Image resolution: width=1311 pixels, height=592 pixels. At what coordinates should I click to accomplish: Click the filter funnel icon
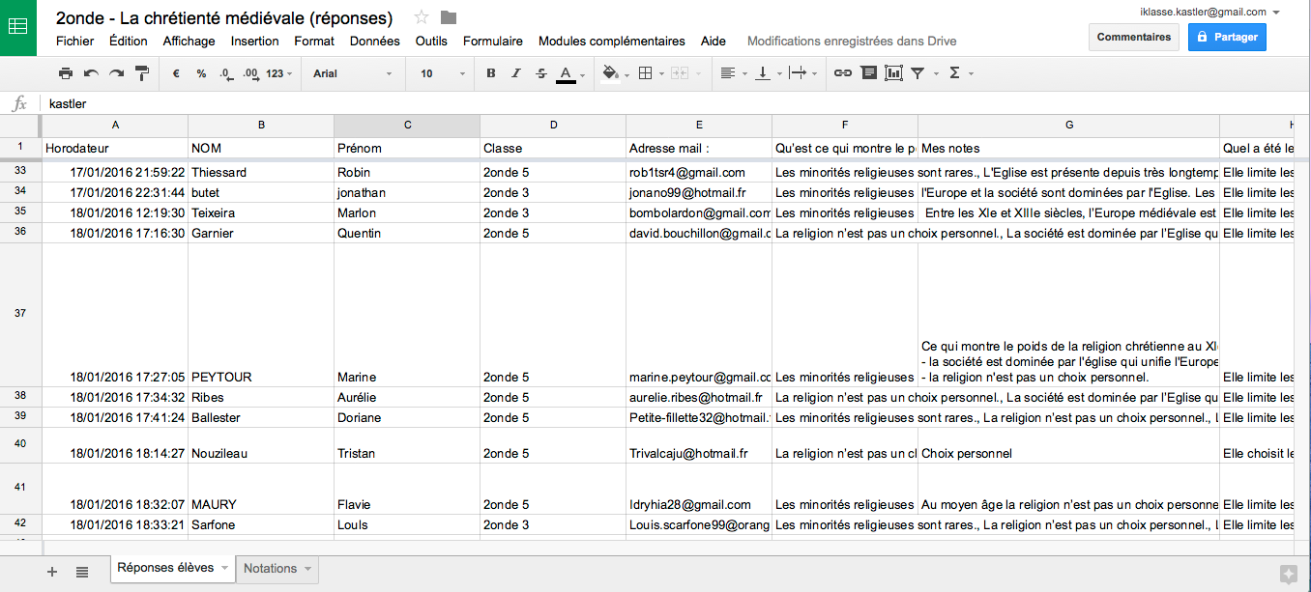(x=918, y=73)
